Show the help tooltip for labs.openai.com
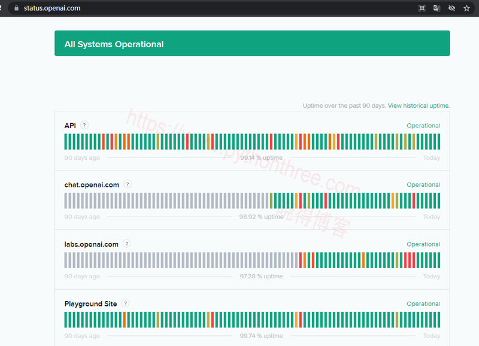 click(127, 244)
